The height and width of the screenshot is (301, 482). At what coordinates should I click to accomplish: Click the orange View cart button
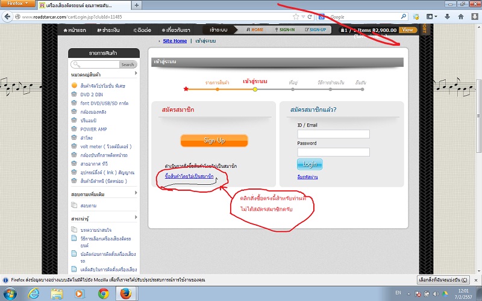click(x=408, y=29)
